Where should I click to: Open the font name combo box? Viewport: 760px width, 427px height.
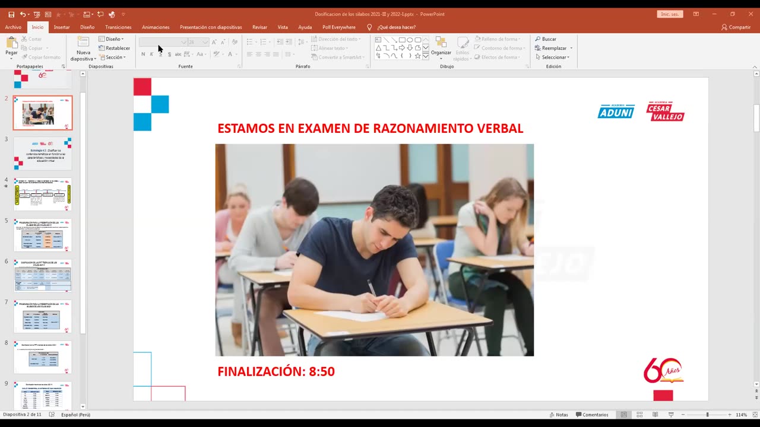(x=163, y=42)
